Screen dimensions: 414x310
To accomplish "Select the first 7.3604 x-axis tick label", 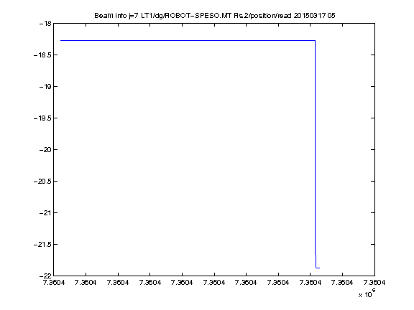I will [54, 283].
